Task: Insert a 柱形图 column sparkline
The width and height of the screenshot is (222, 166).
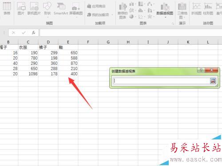Action: point(208,8)
